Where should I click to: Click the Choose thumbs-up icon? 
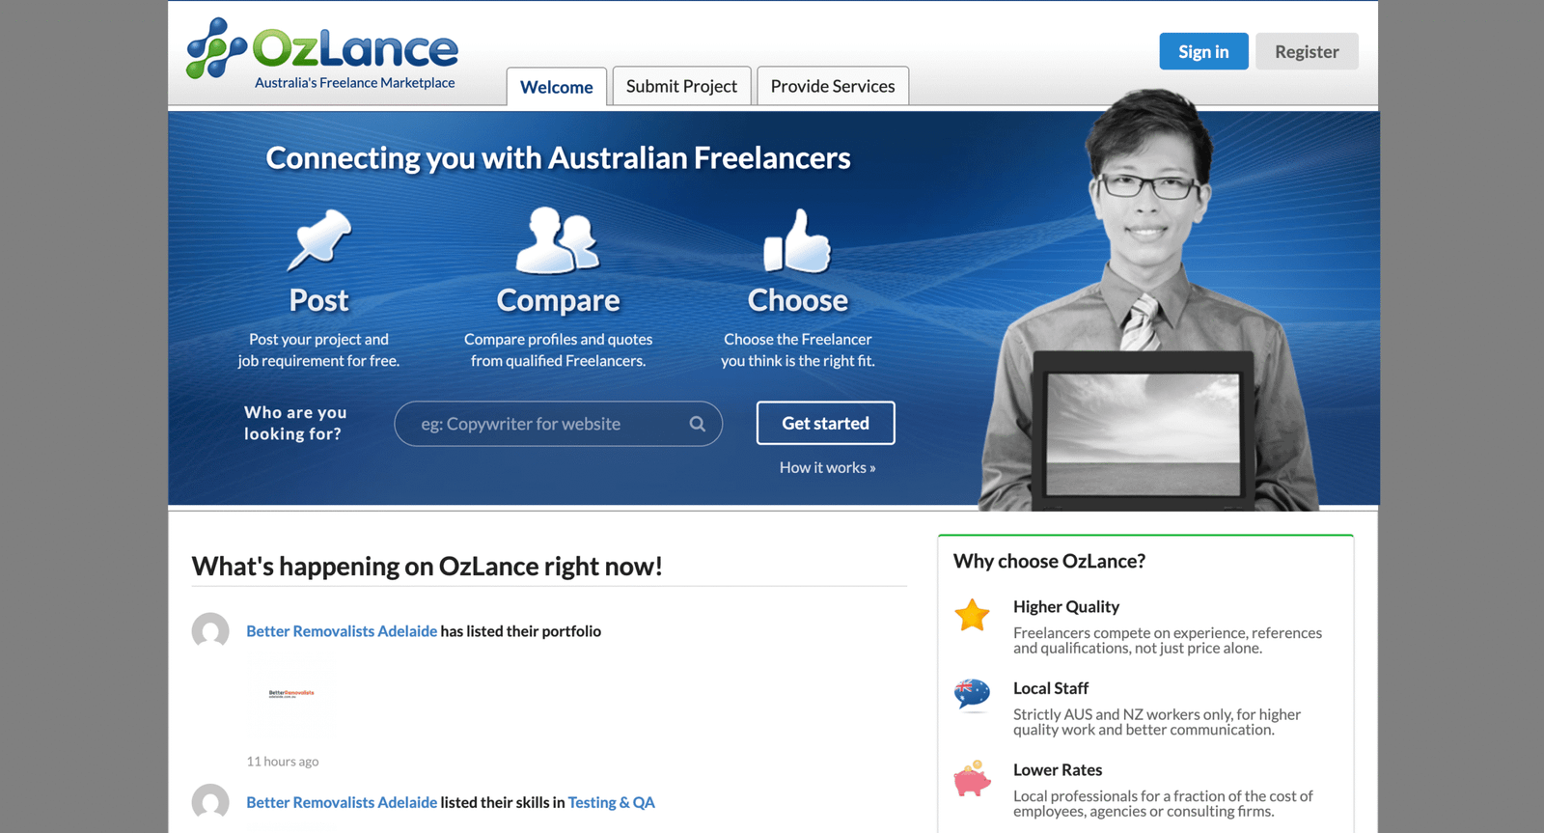[797, 240]
